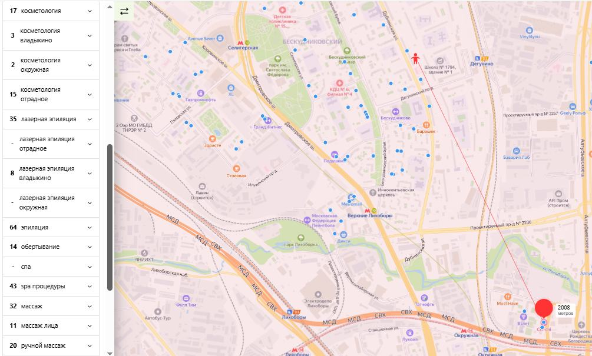Click the XL store icon
The height and width of the screenshot is (356, 592).
click(231, 88)
